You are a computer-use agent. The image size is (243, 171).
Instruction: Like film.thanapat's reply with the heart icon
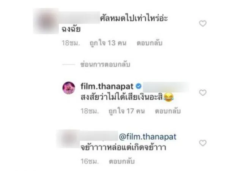click(x=203, y=93)
